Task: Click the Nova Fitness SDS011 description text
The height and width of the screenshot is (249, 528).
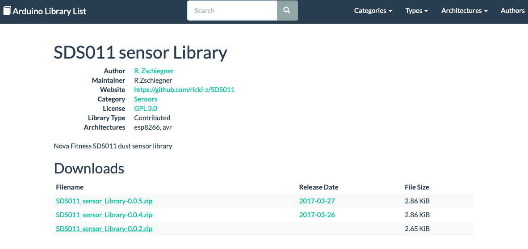Action: (x=113, y=146)
